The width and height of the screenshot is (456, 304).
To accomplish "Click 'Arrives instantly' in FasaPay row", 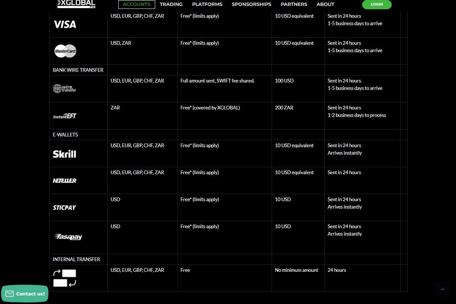I will (345, 234).
